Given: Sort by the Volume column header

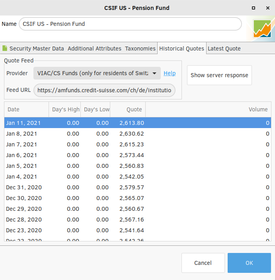Looking at the screenshot, I should [208, 109].
